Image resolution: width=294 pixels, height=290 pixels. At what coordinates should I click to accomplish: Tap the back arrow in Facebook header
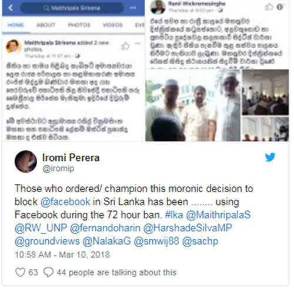[x=11, y=8]
